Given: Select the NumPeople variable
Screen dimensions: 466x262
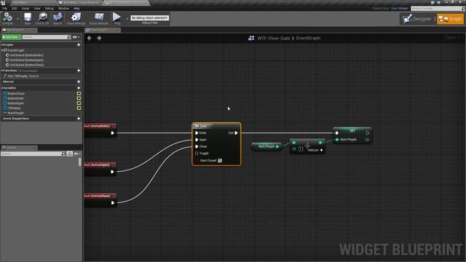Looking at the screenshot, I should coord(15,114).
